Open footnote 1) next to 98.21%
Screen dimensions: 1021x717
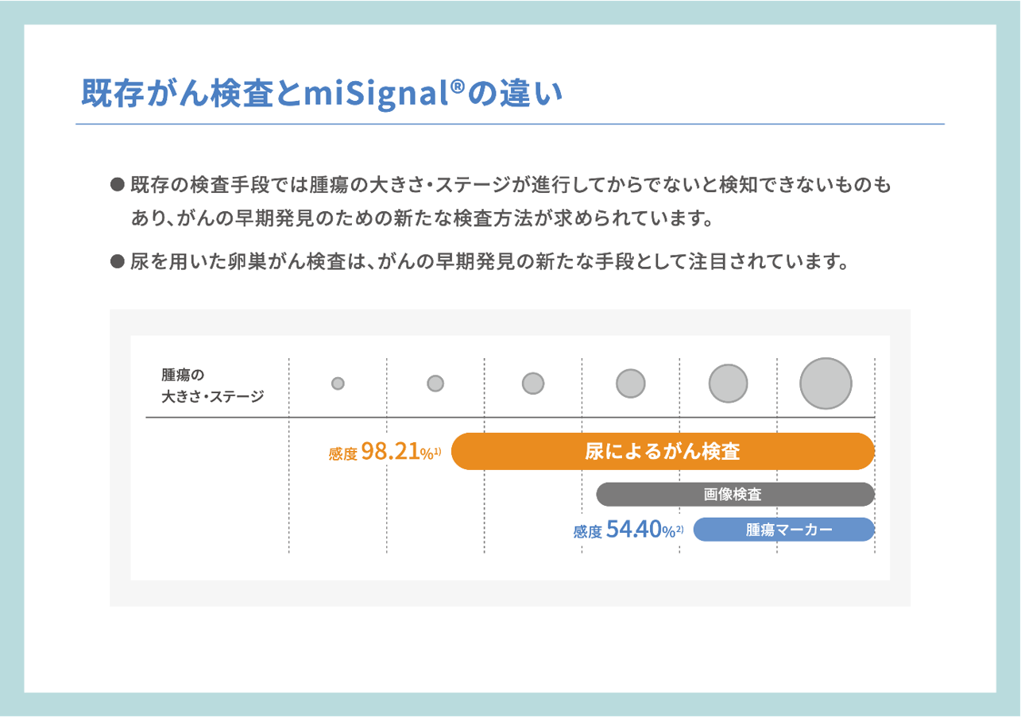tap(437, 450)
